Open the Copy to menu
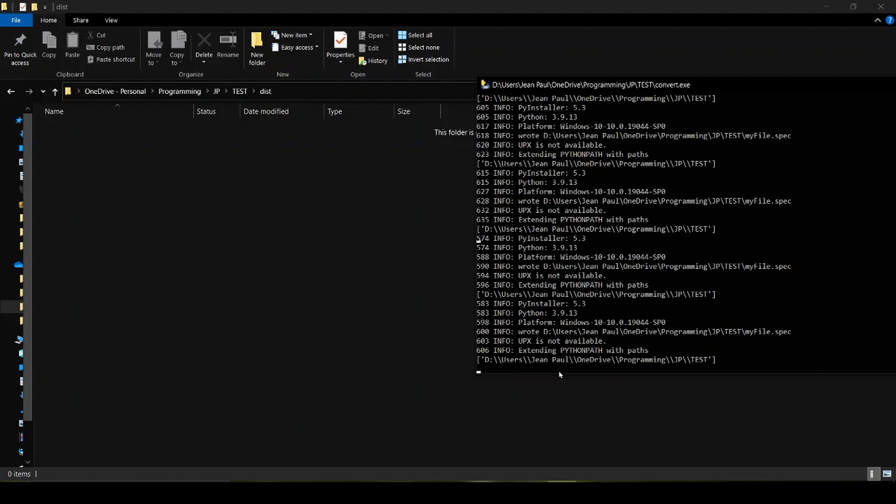The image size is (896, 504). (x=177, y=49)
